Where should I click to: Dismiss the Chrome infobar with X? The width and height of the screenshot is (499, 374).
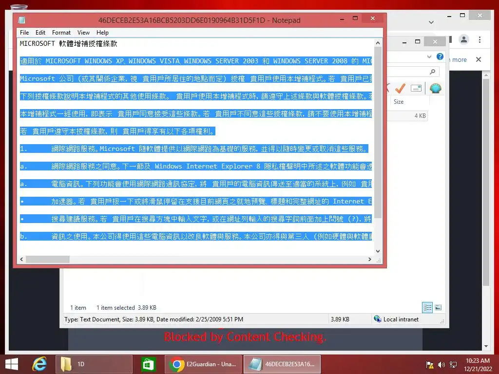[x=479, y=59]
